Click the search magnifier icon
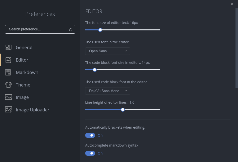 tap(71, 30)
